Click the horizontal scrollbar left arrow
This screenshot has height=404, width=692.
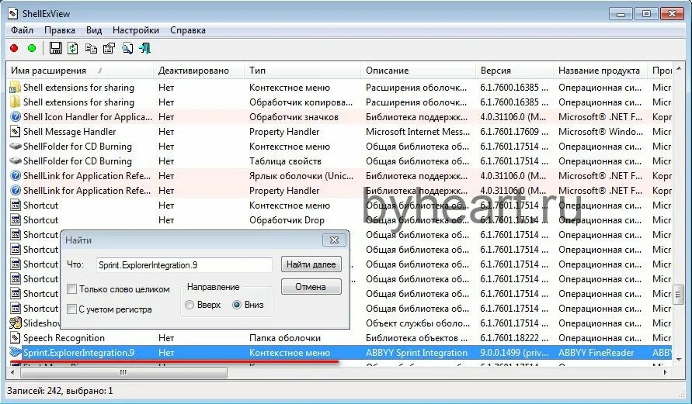click(x=12, y=373)
